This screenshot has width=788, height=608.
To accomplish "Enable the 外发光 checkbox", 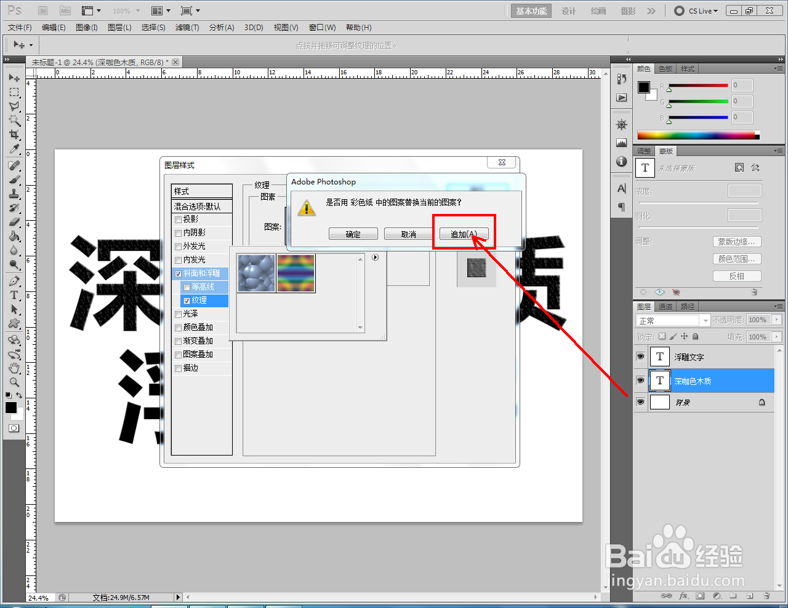I will pyautogui.click(x=179, y=247).
